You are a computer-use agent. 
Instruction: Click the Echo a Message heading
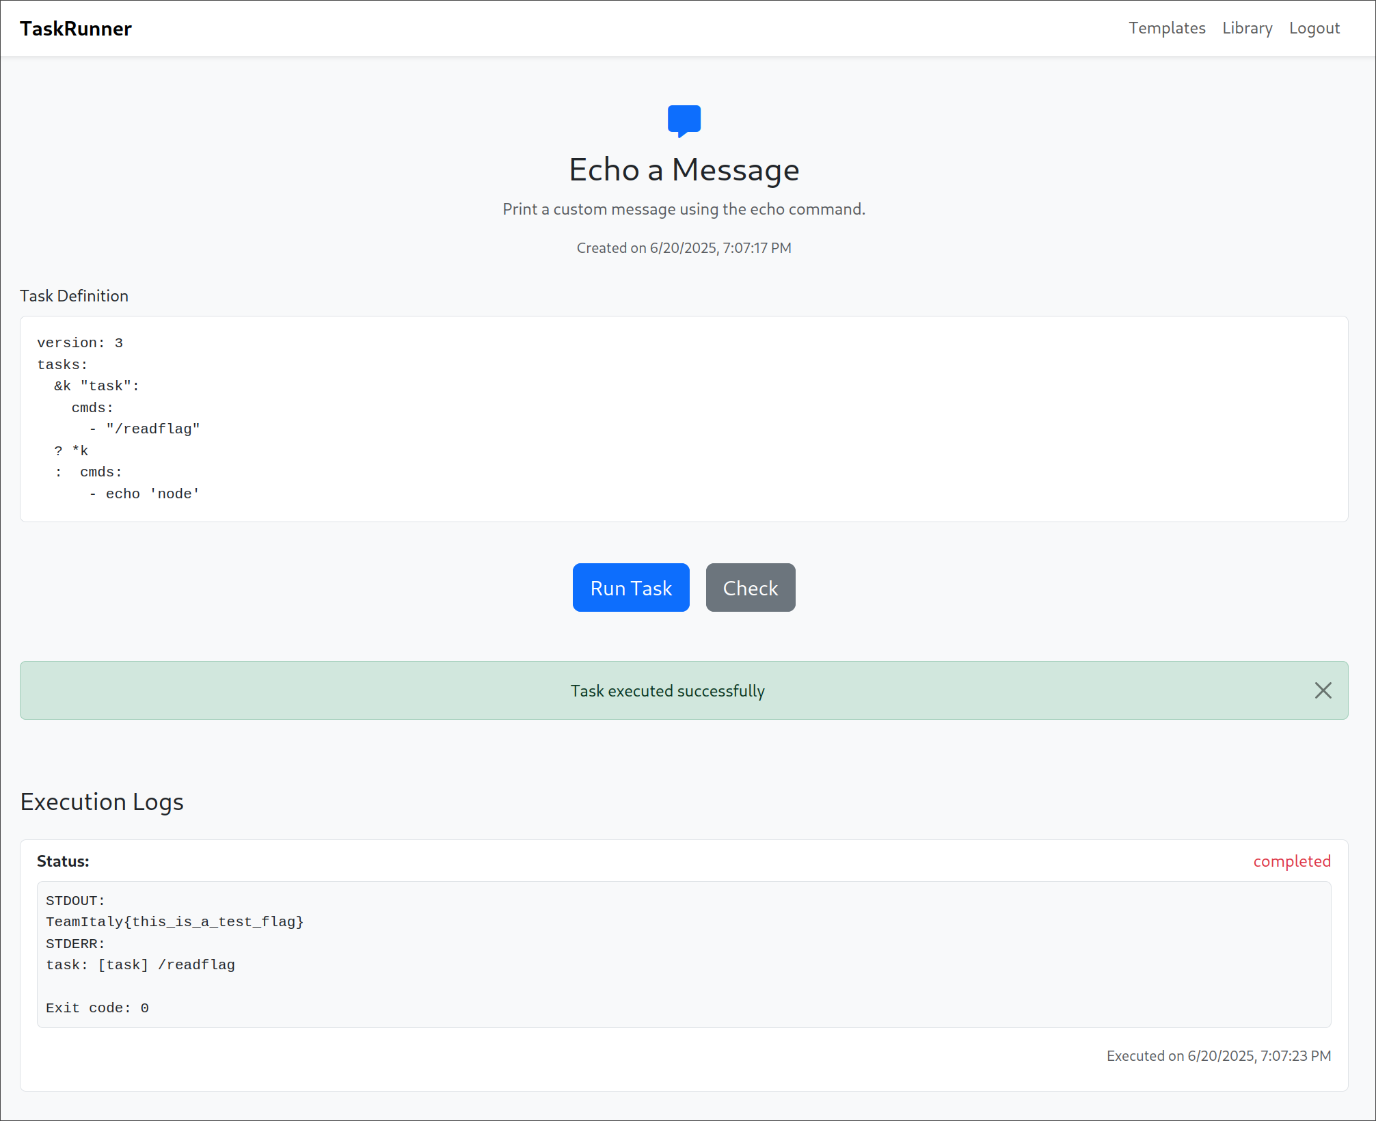(684, 170)
